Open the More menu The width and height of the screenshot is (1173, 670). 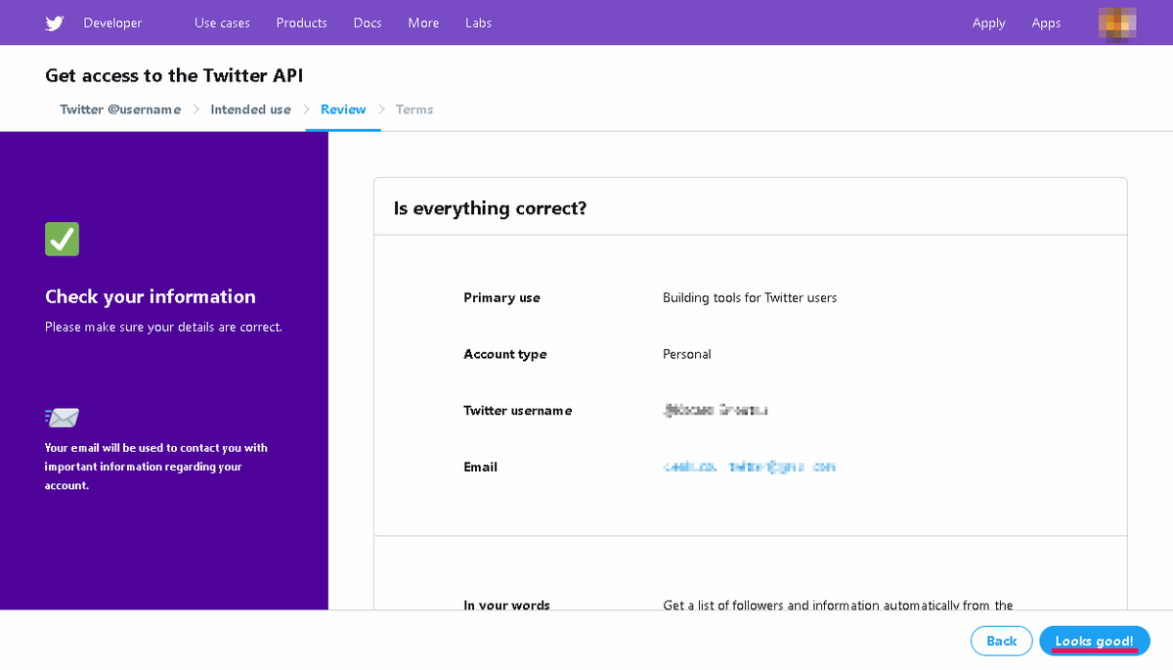coord(423,23)
